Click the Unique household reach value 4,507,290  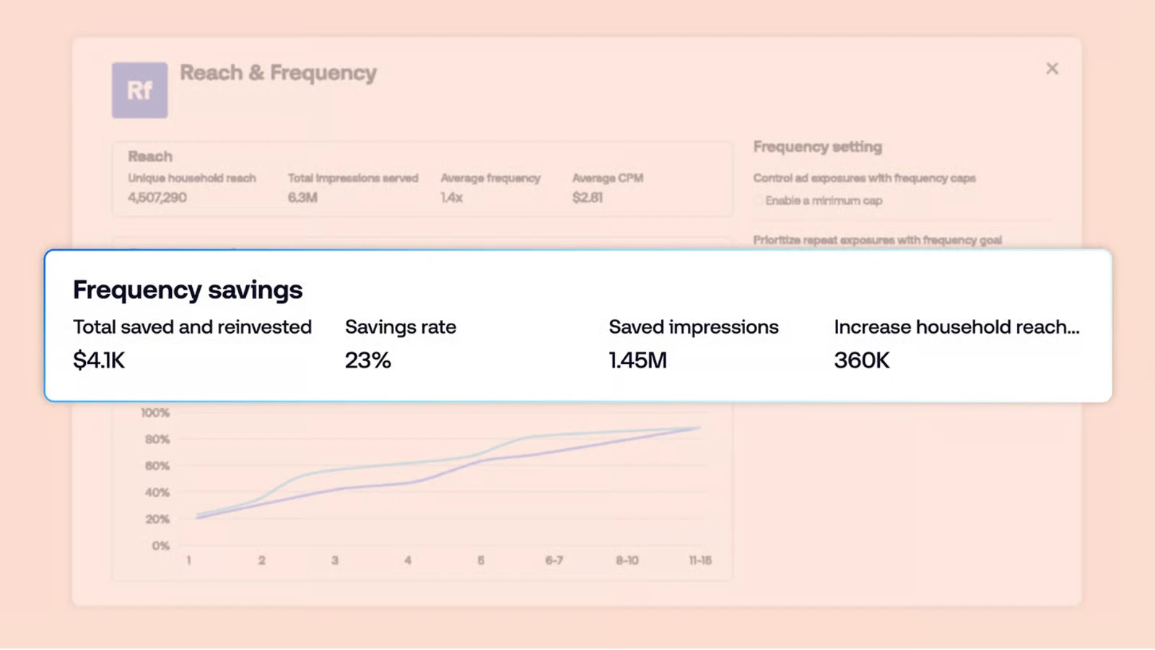157,197
